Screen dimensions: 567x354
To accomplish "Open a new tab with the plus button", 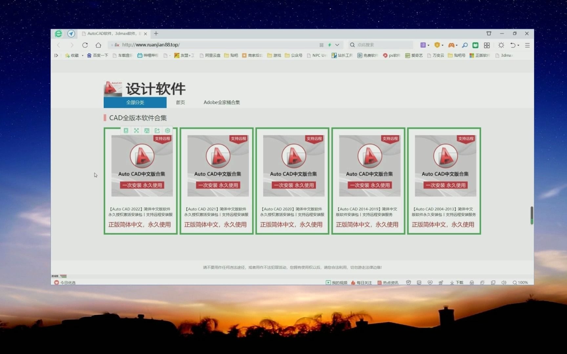I will (156, 33).
